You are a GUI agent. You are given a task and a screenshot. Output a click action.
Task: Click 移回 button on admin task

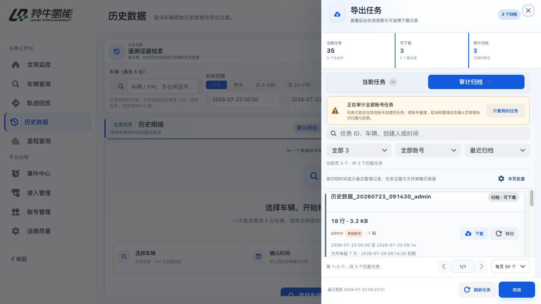[505, 233]
